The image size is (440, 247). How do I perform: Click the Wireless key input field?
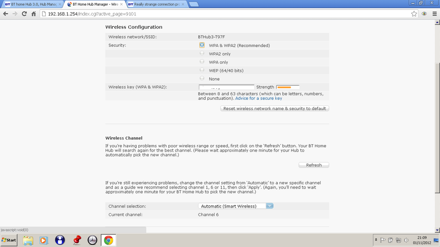pos(226,87)
